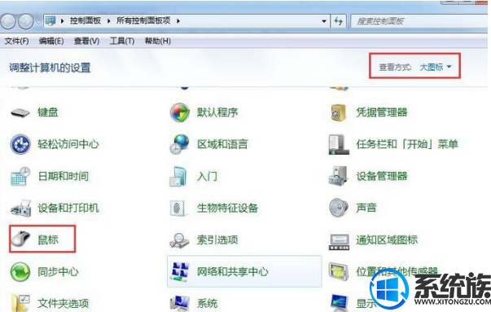This screenshot has height=312, width=491.
Task: Open the 编辑(E) menu
Action: [x=51, y=41]
